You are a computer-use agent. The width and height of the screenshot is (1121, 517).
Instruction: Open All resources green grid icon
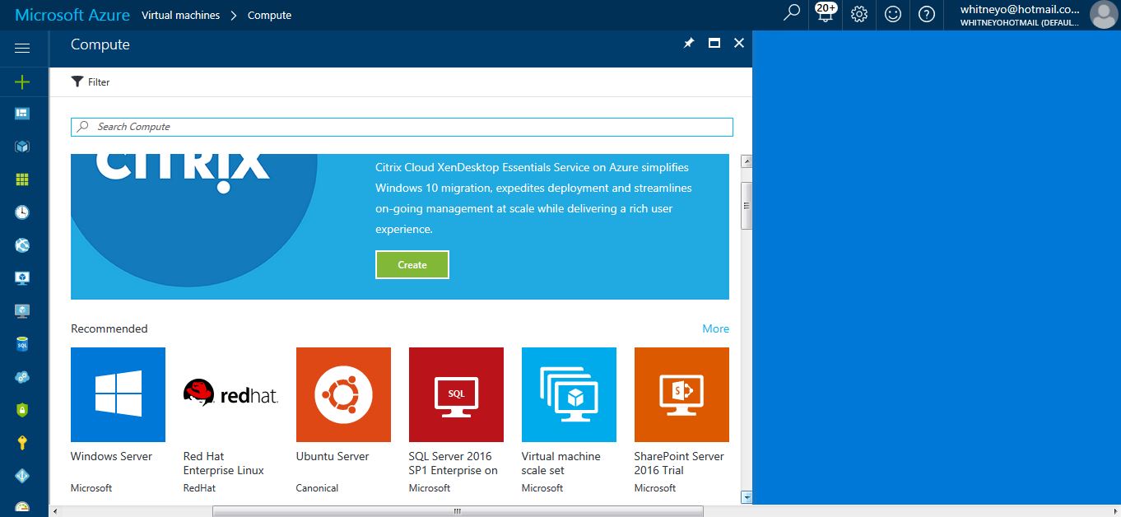click(x=22, y=179)
